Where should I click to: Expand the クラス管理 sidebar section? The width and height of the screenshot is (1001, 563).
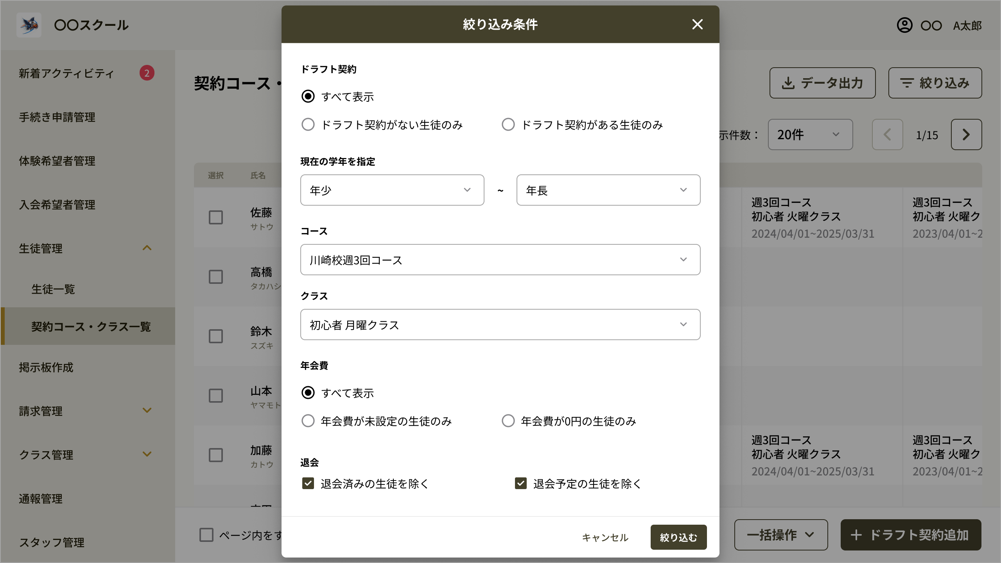click(147, 454)
